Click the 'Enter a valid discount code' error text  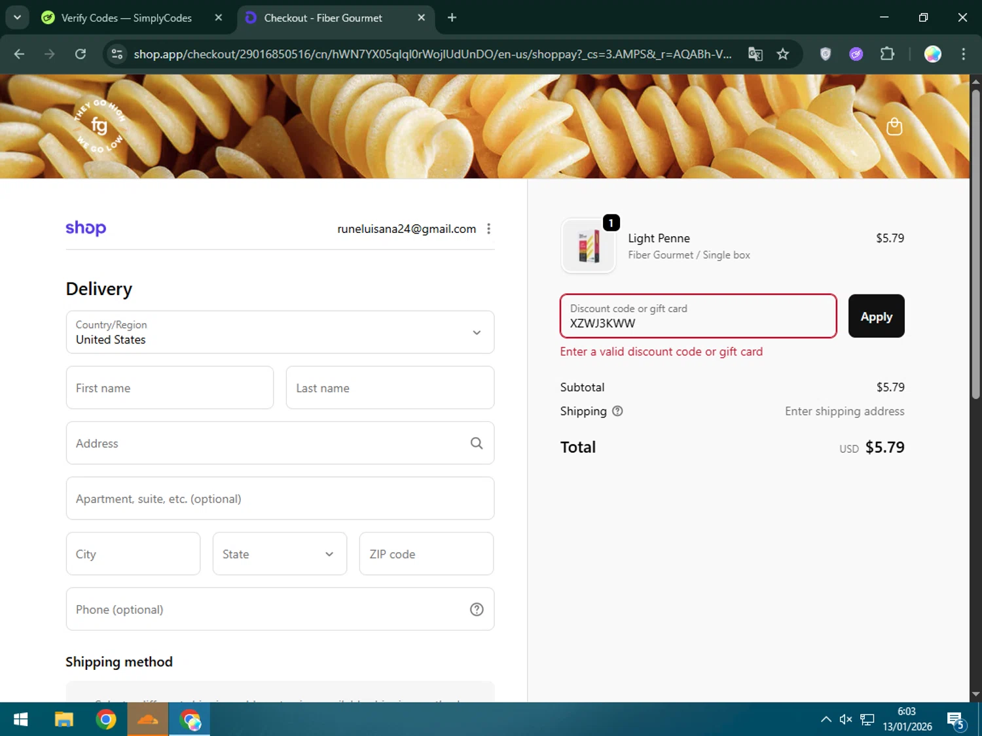661,351
